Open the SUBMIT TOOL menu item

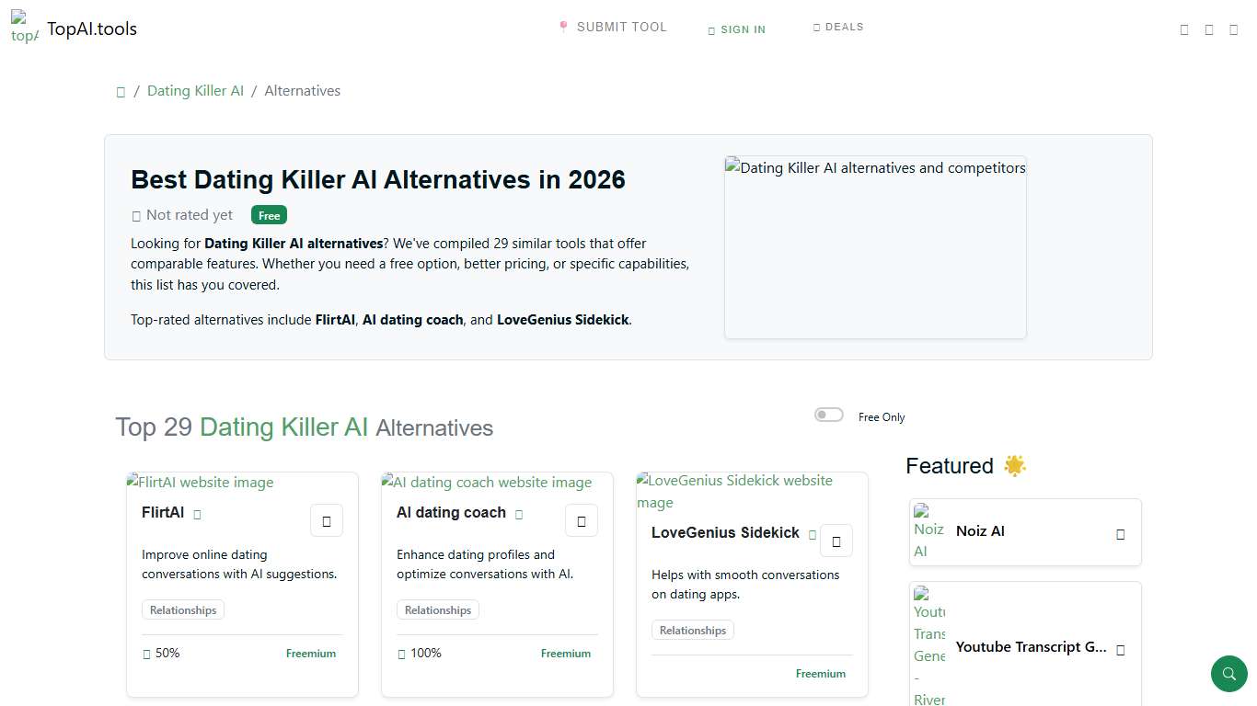(x=613, y=27)
